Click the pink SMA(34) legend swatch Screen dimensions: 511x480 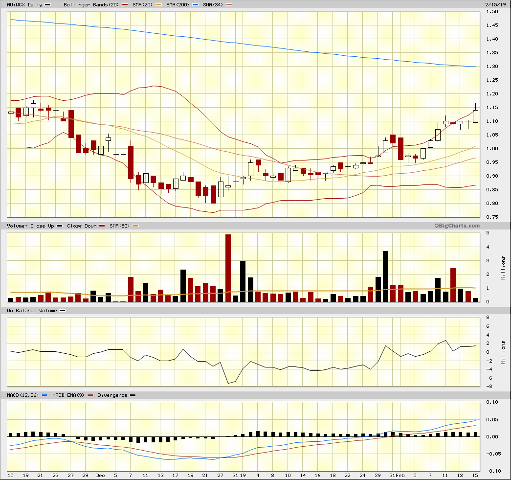click(229, 5)
